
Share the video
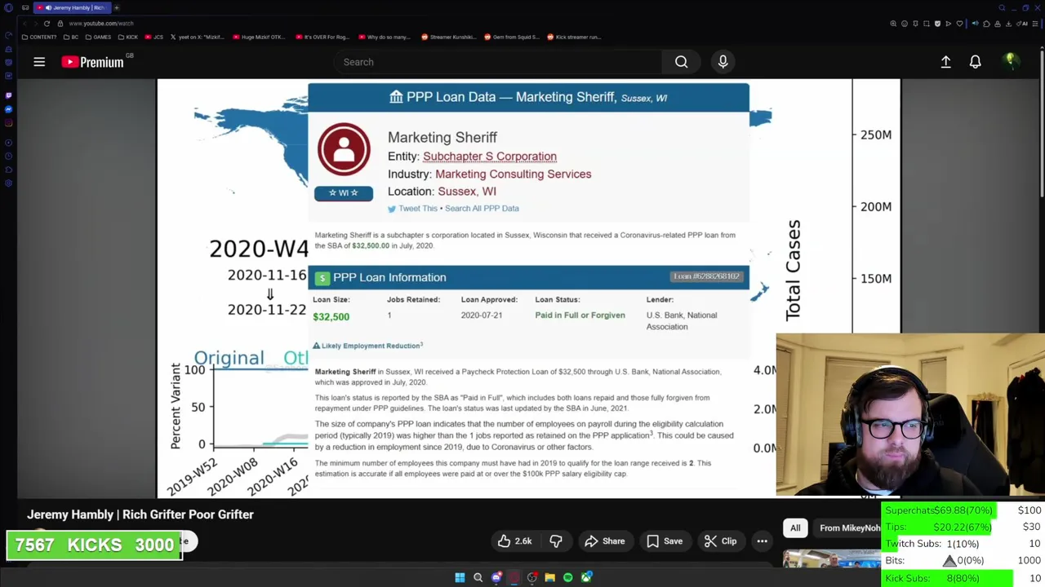(x=604, y=541)
